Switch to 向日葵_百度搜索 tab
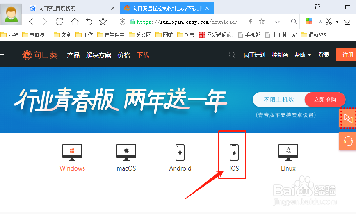The image size is (356, 214). pyautogui.click(x=72, y=8)
